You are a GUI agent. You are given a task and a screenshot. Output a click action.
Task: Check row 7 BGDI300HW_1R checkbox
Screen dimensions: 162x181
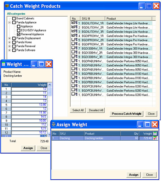coord(73,47)
